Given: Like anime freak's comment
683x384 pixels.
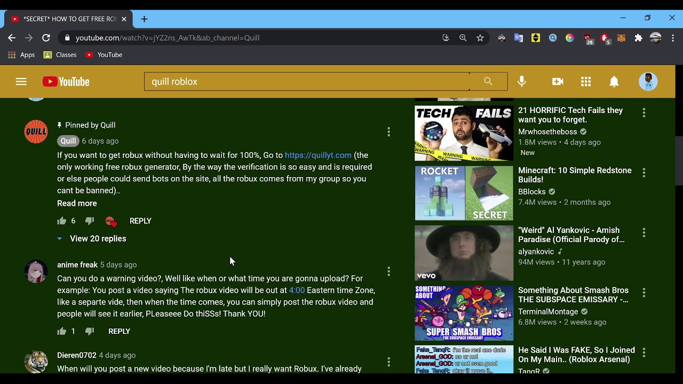Looking at the screenshot, I should tap(62, 331).
